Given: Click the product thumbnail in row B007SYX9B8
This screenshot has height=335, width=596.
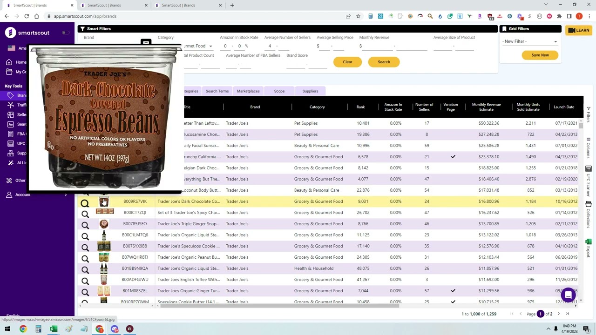Looking at the screenshot, I should pyautogui.click(x=104, y=246).
